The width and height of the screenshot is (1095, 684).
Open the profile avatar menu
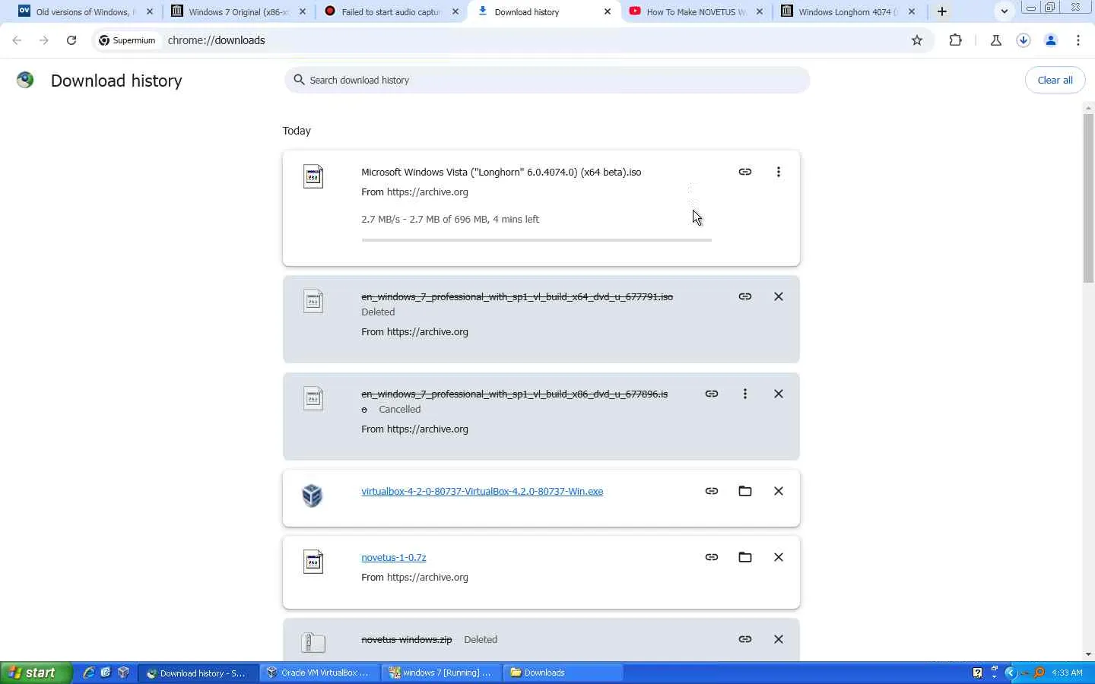coord(1051,40)
